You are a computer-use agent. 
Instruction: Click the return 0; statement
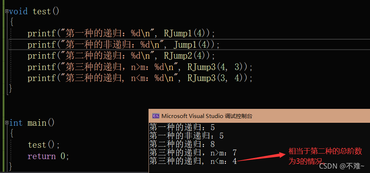[x=48, y=156]
